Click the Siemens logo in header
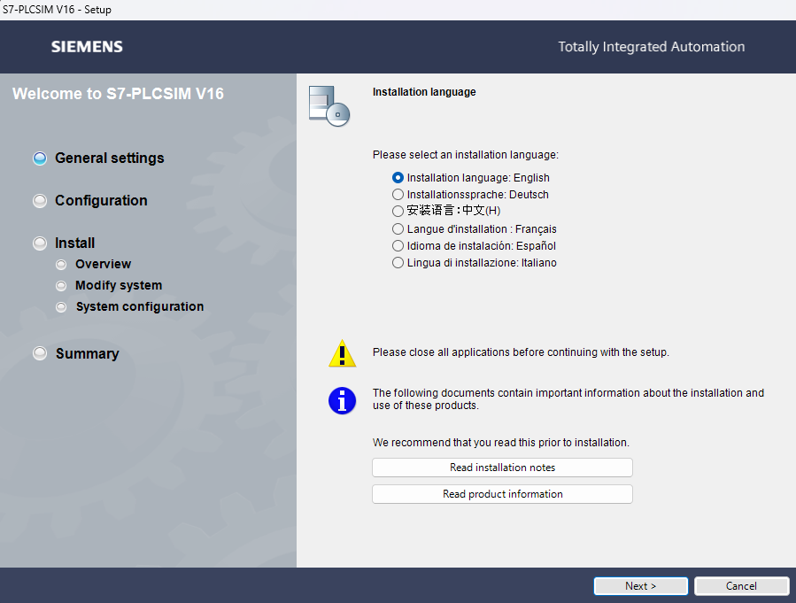This screenshot has width=796, height=603. click(87, 47)
